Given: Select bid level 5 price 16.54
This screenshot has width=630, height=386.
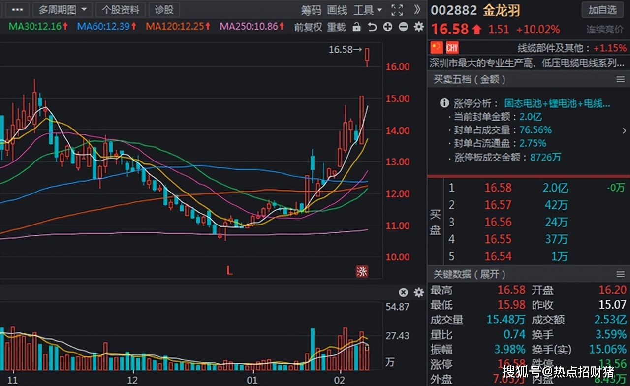Looking at the screenshot, I should (498, 257).
